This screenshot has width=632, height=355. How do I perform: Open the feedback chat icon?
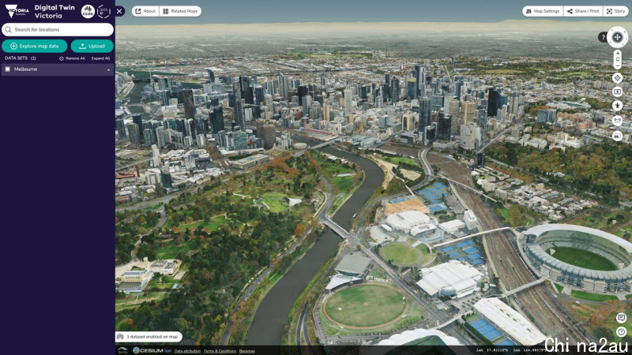coord(621,318)
